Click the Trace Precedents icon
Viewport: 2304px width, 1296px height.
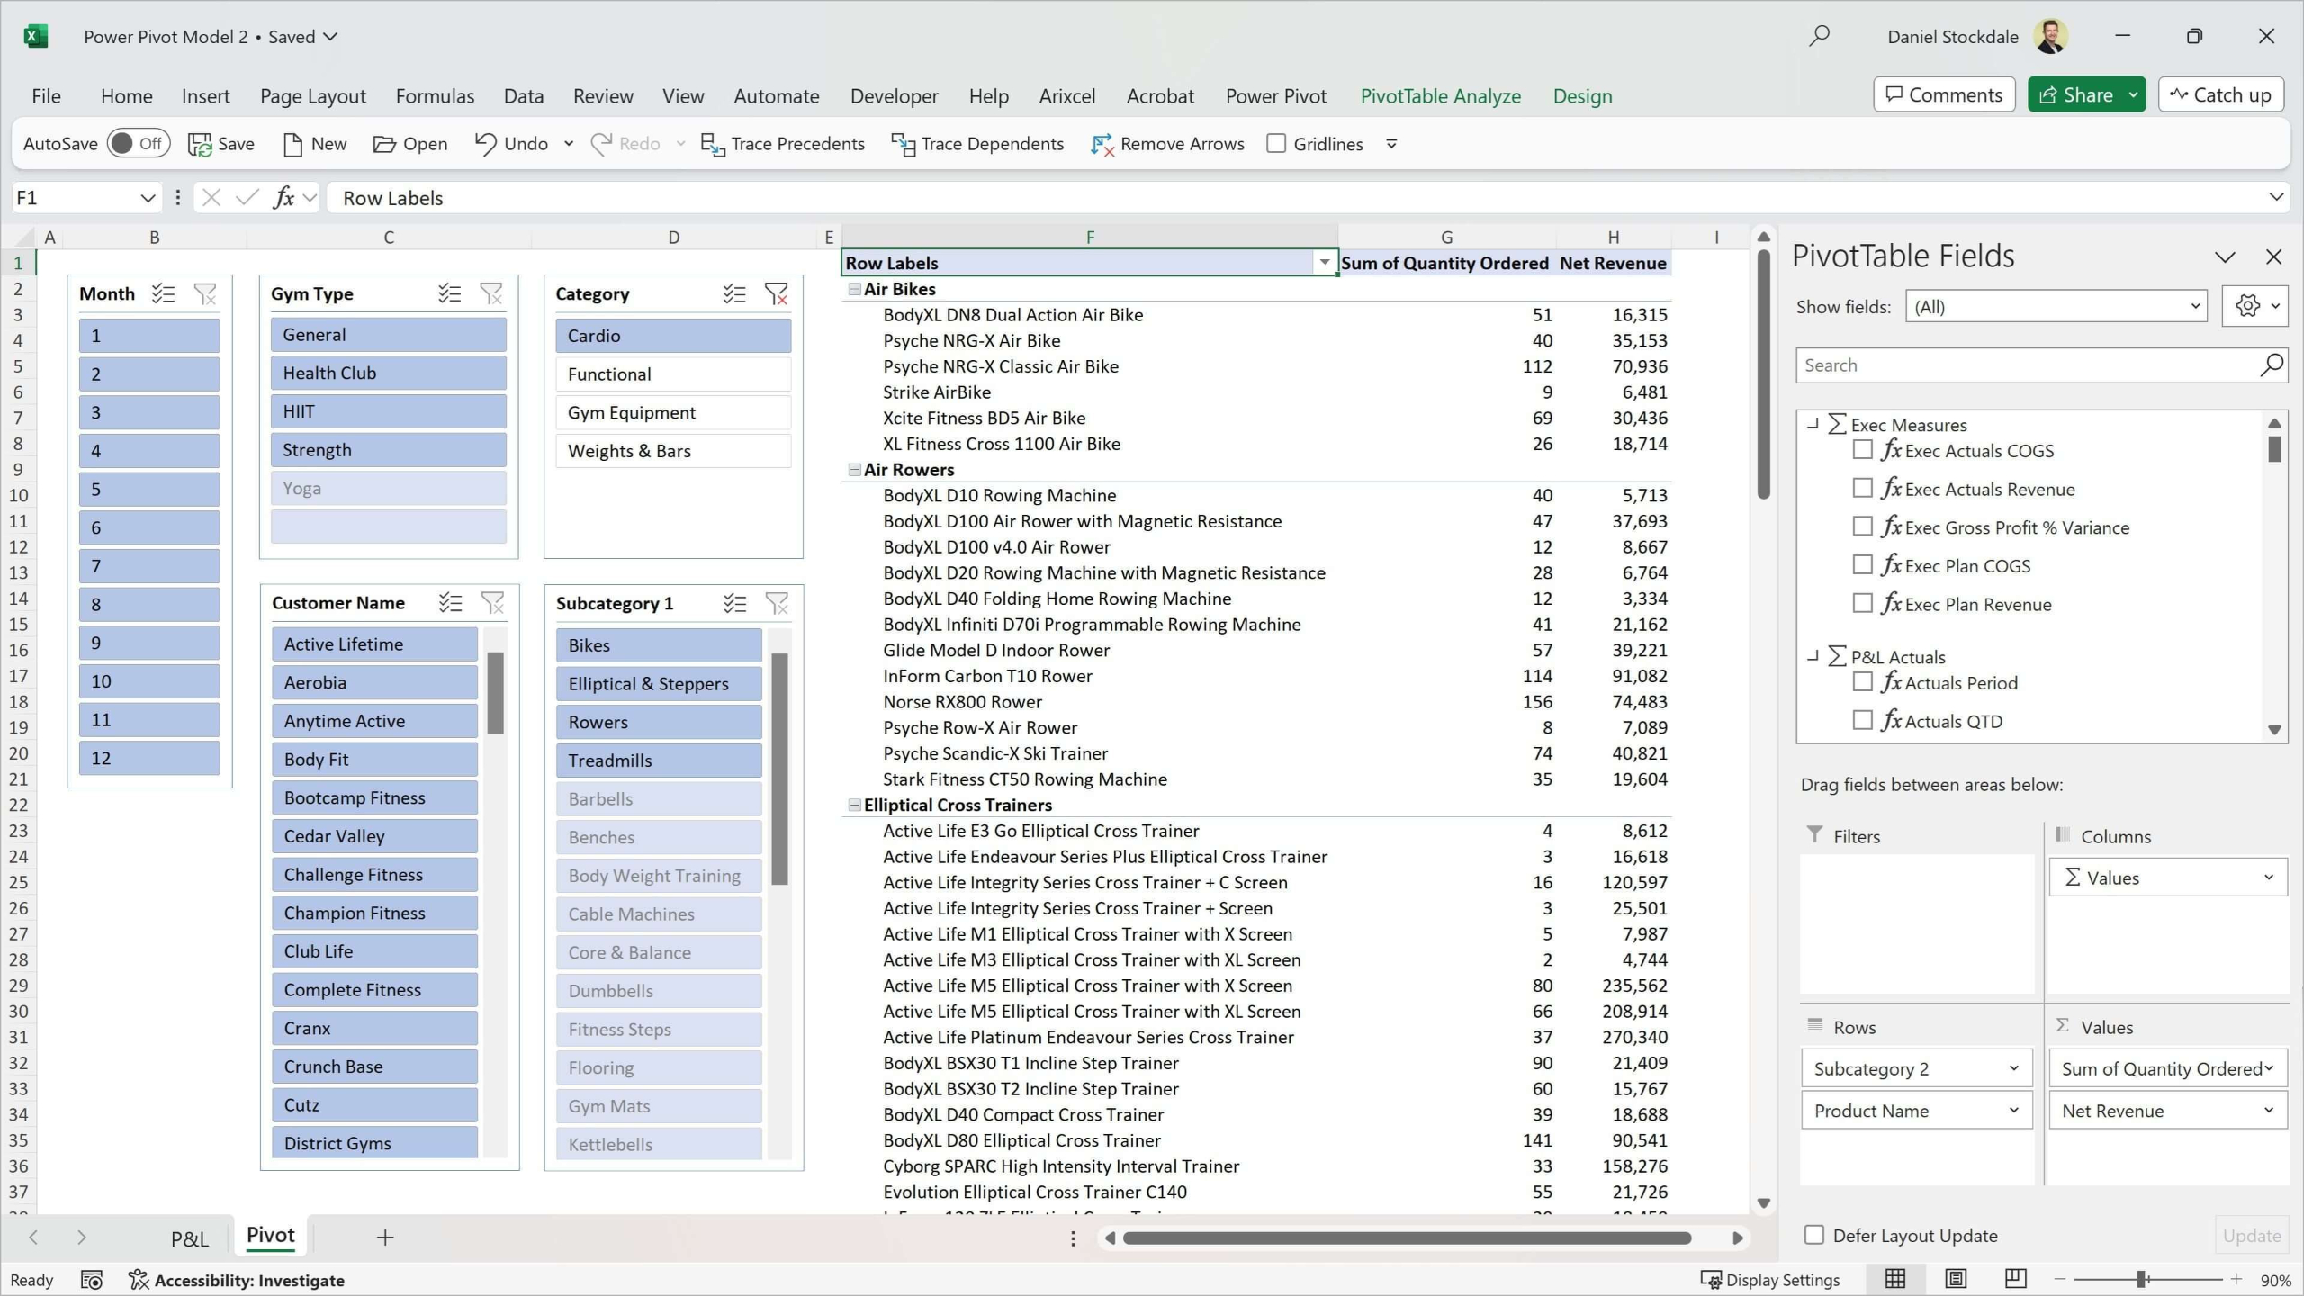[x=712, y=144]
